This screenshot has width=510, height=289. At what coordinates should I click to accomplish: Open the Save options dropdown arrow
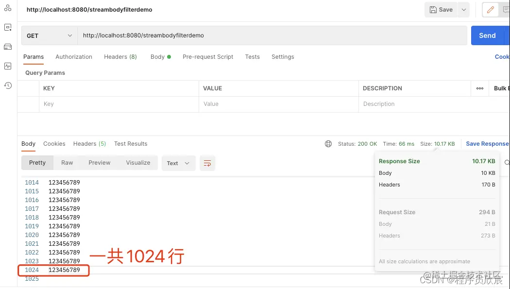tap(464, 10)
